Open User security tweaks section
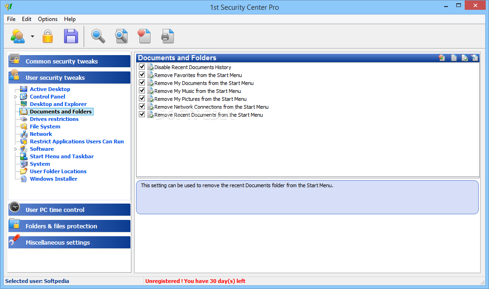This screenshot has width=489, height=289. [x=69, y=78]
